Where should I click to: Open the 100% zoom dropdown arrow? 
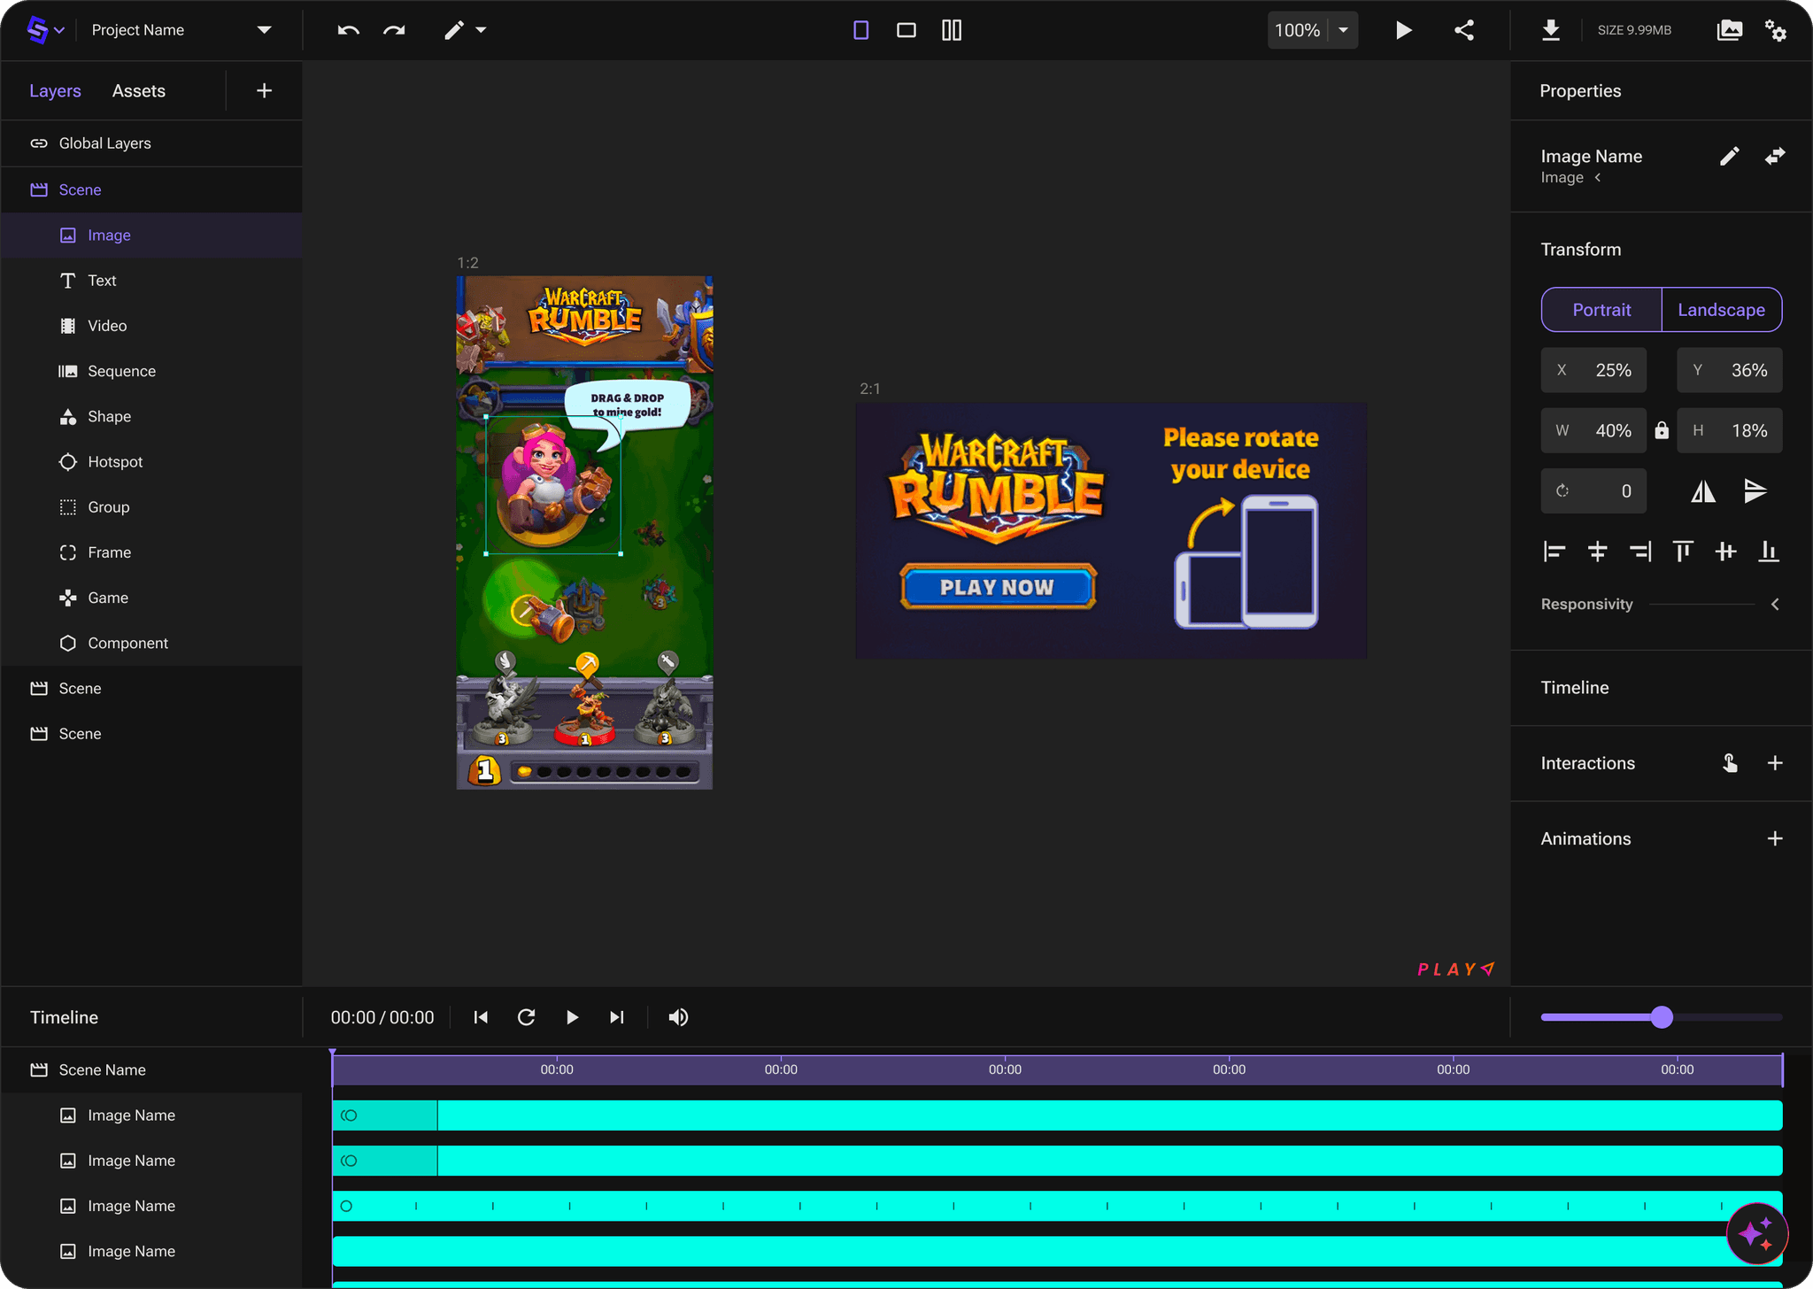pyautogui.click(x=1343, y=30)
